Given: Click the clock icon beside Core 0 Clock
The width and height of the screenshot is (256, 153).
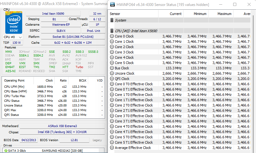Looking at the screenshot, I should click(112, 36).
